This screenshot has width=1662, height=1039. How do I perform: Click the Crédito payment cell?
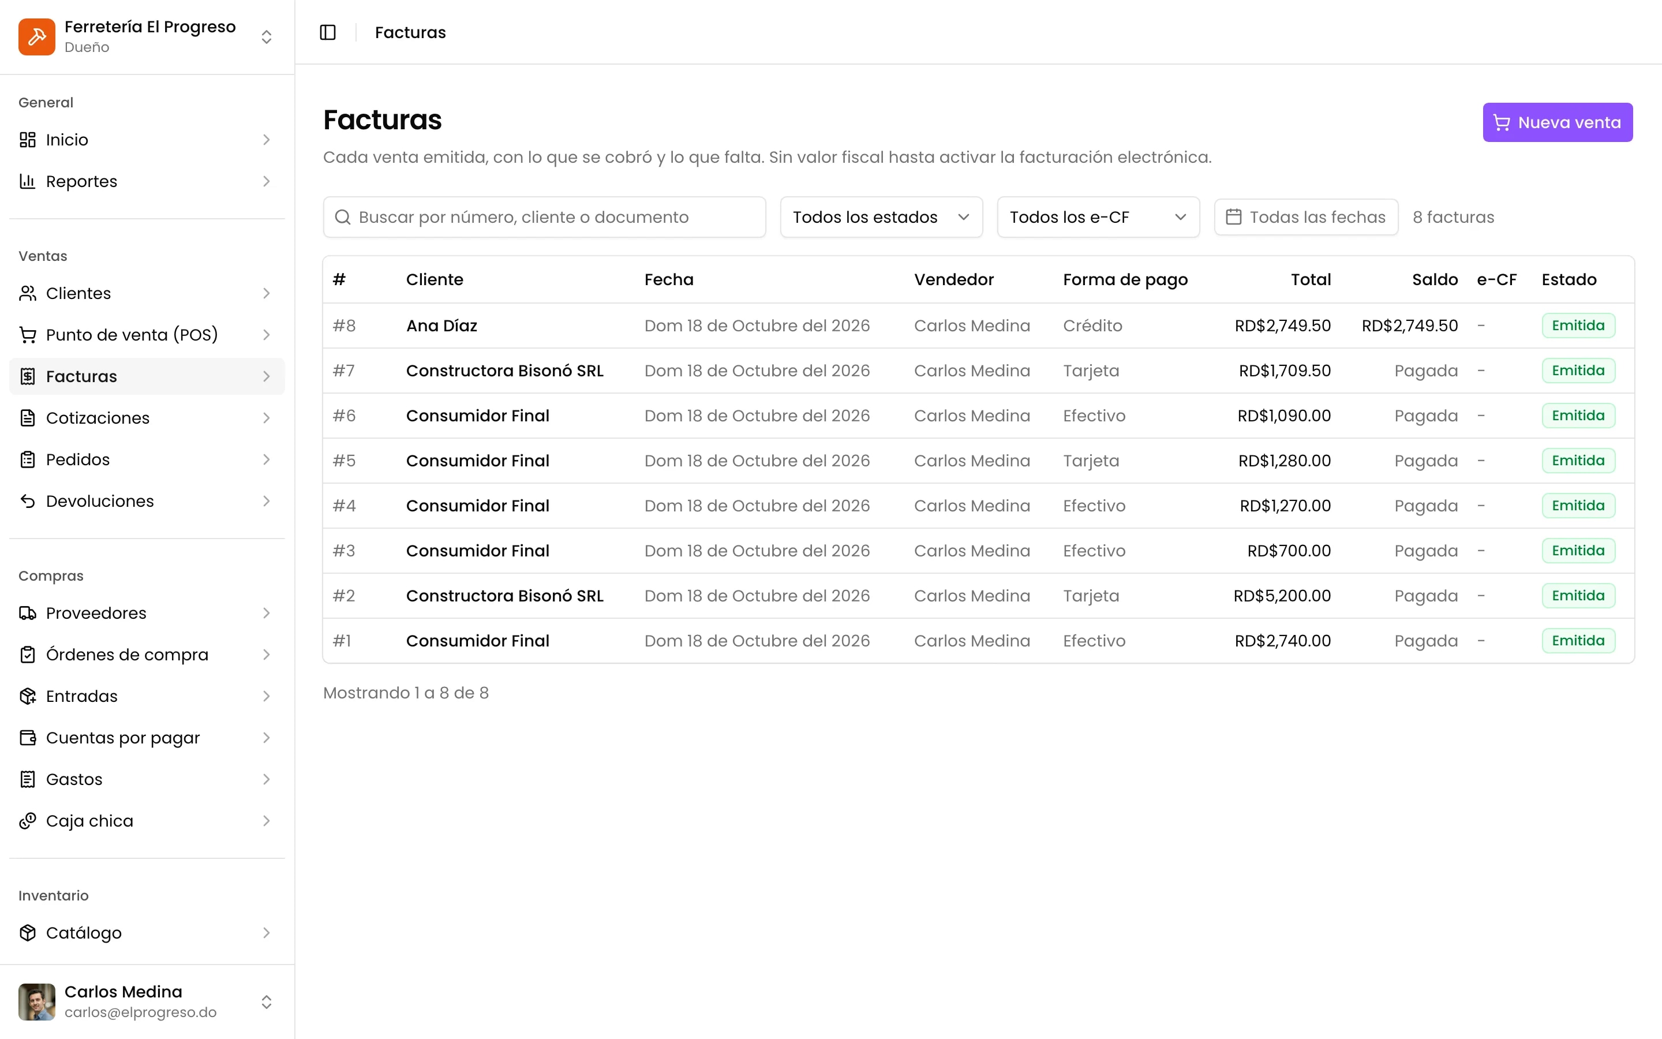(1092, 326)
